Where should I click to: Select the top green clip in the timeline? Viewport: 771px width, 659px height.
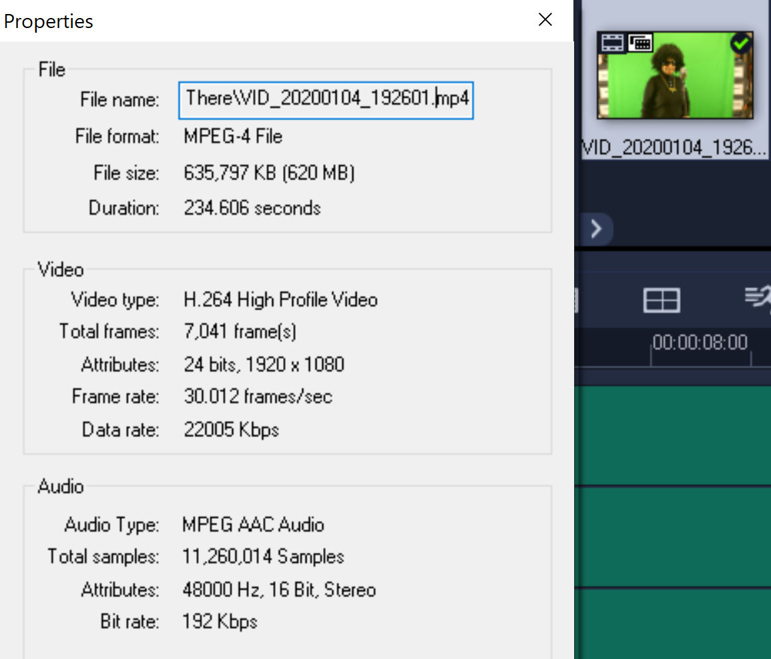click(674, 434)
